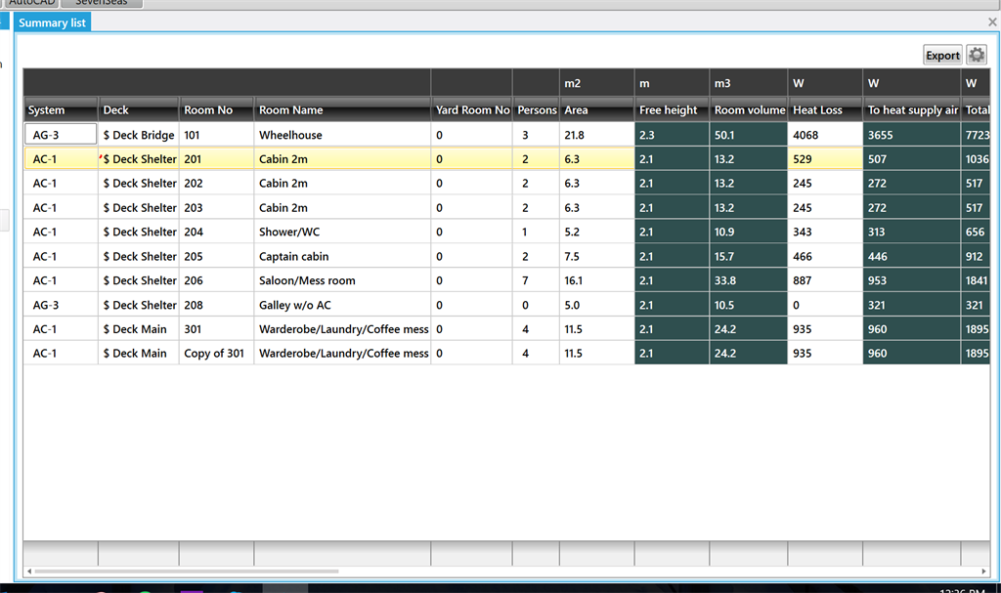Click room volume value 50.1
The width and height of the screenshot is (1001, 593).
pyautogui.click(x=748, y=135)
